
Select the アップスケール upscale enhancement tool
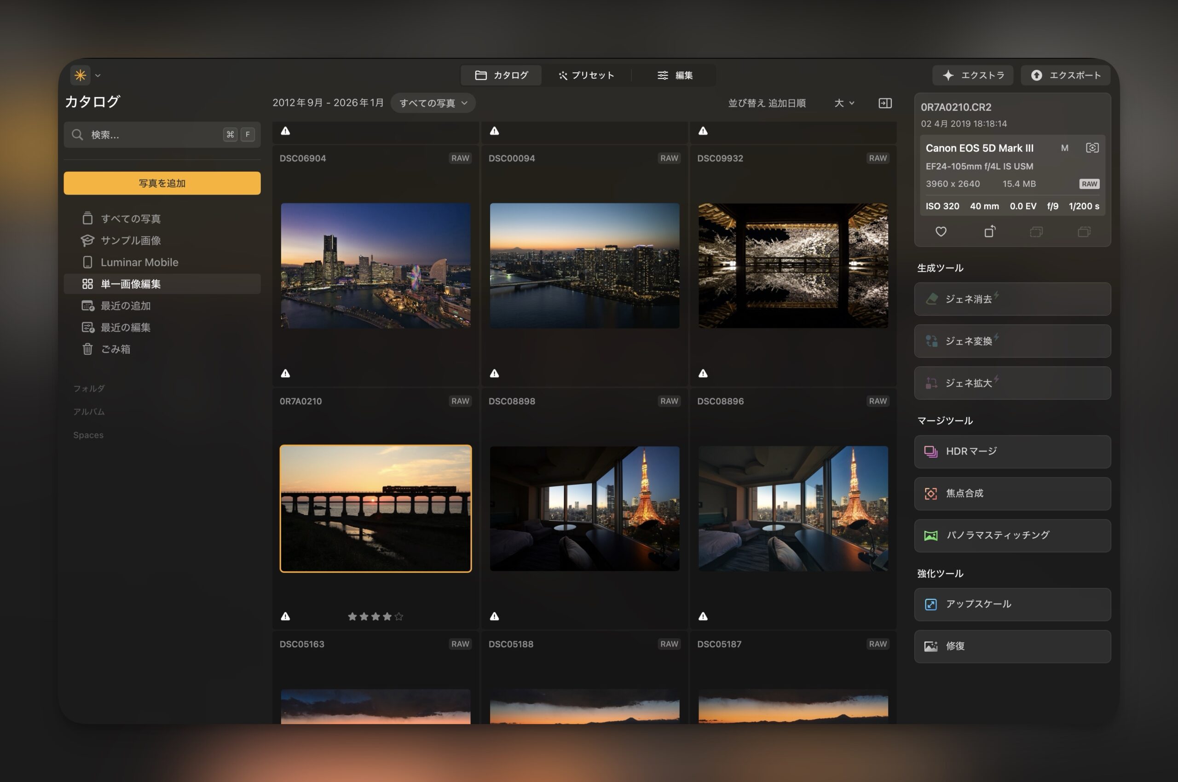1011,604
